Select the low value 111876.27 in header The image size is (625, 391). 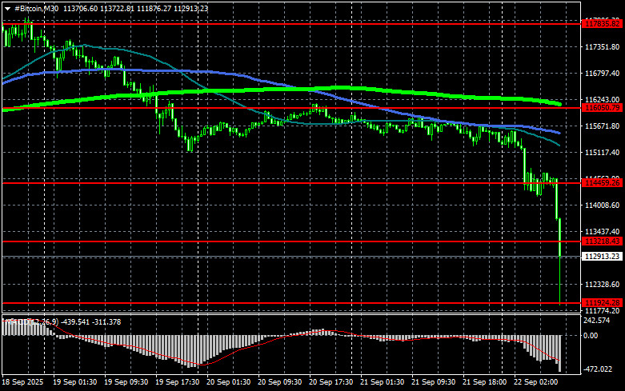coord(154,9)
